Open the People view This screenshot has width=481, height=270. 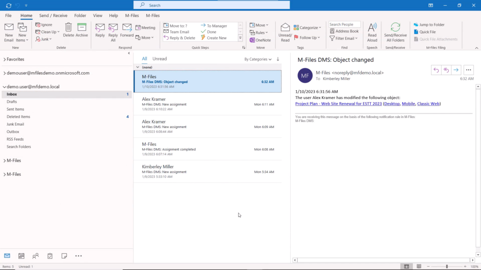tap(35, 255)
